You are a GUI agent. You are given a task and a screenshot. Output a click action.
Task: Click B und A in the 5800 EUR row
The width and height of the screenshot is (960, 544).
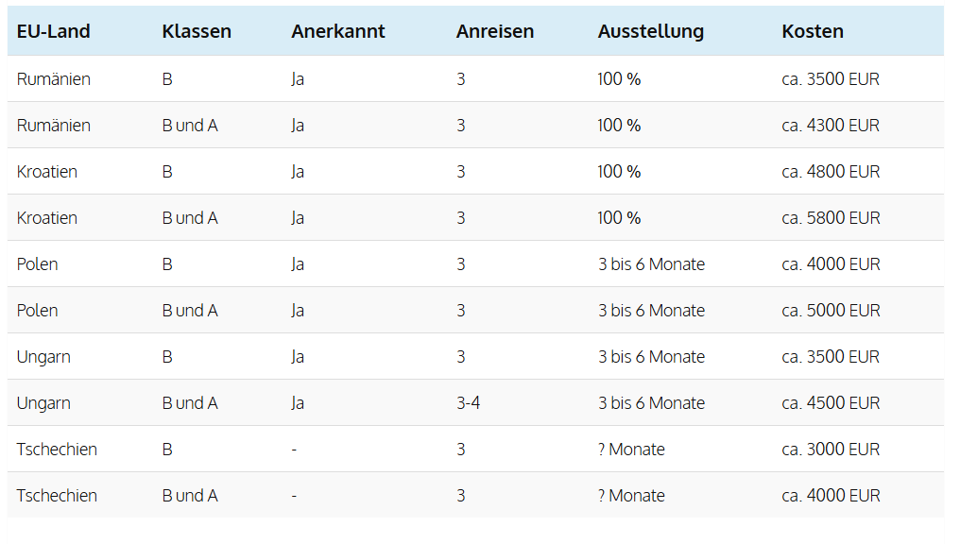pos(190,218)
